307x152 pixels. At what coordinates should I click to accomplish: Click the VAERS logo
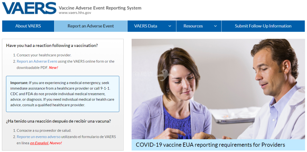(29, 8)
